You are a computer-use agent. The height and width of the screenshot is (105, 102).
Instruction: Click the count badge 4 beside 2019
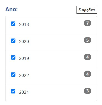coord(88,57)
